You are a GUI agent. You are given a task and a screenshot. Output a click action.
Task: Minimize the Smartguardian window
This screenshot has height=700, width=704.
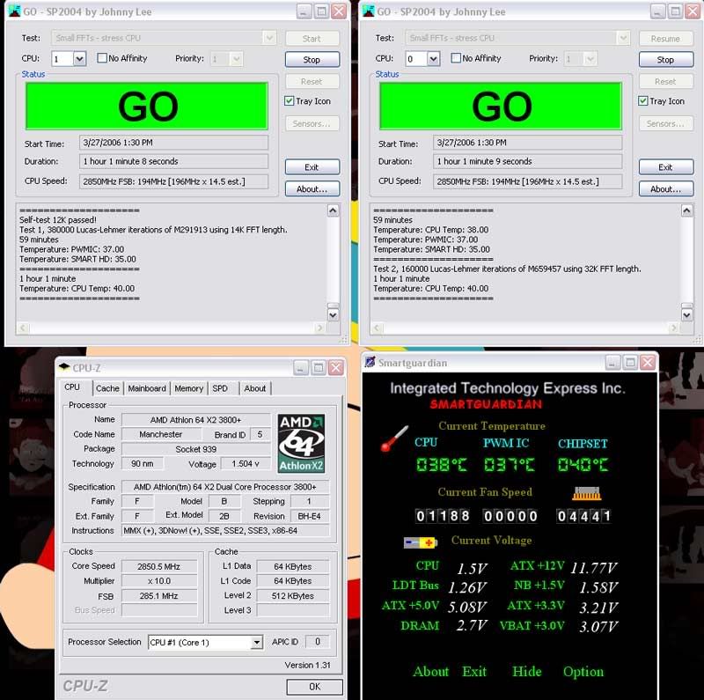point(612,362)
